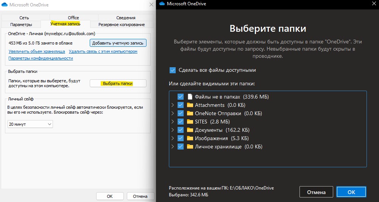Open the 20 минут vault lock dropdown

coord(30,124)
